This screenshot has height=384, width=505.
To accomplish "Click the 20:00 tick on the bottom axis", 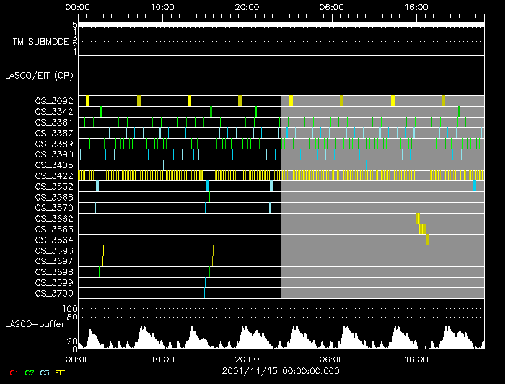I will (x=247, y=358).
